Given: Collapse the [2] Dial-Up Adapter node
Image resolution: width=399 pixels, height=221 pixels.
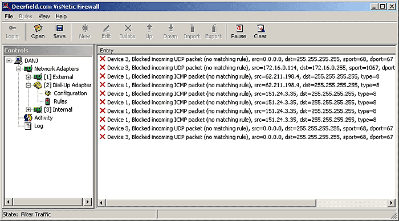Looking at the screenshot, I should pos(28,85).
